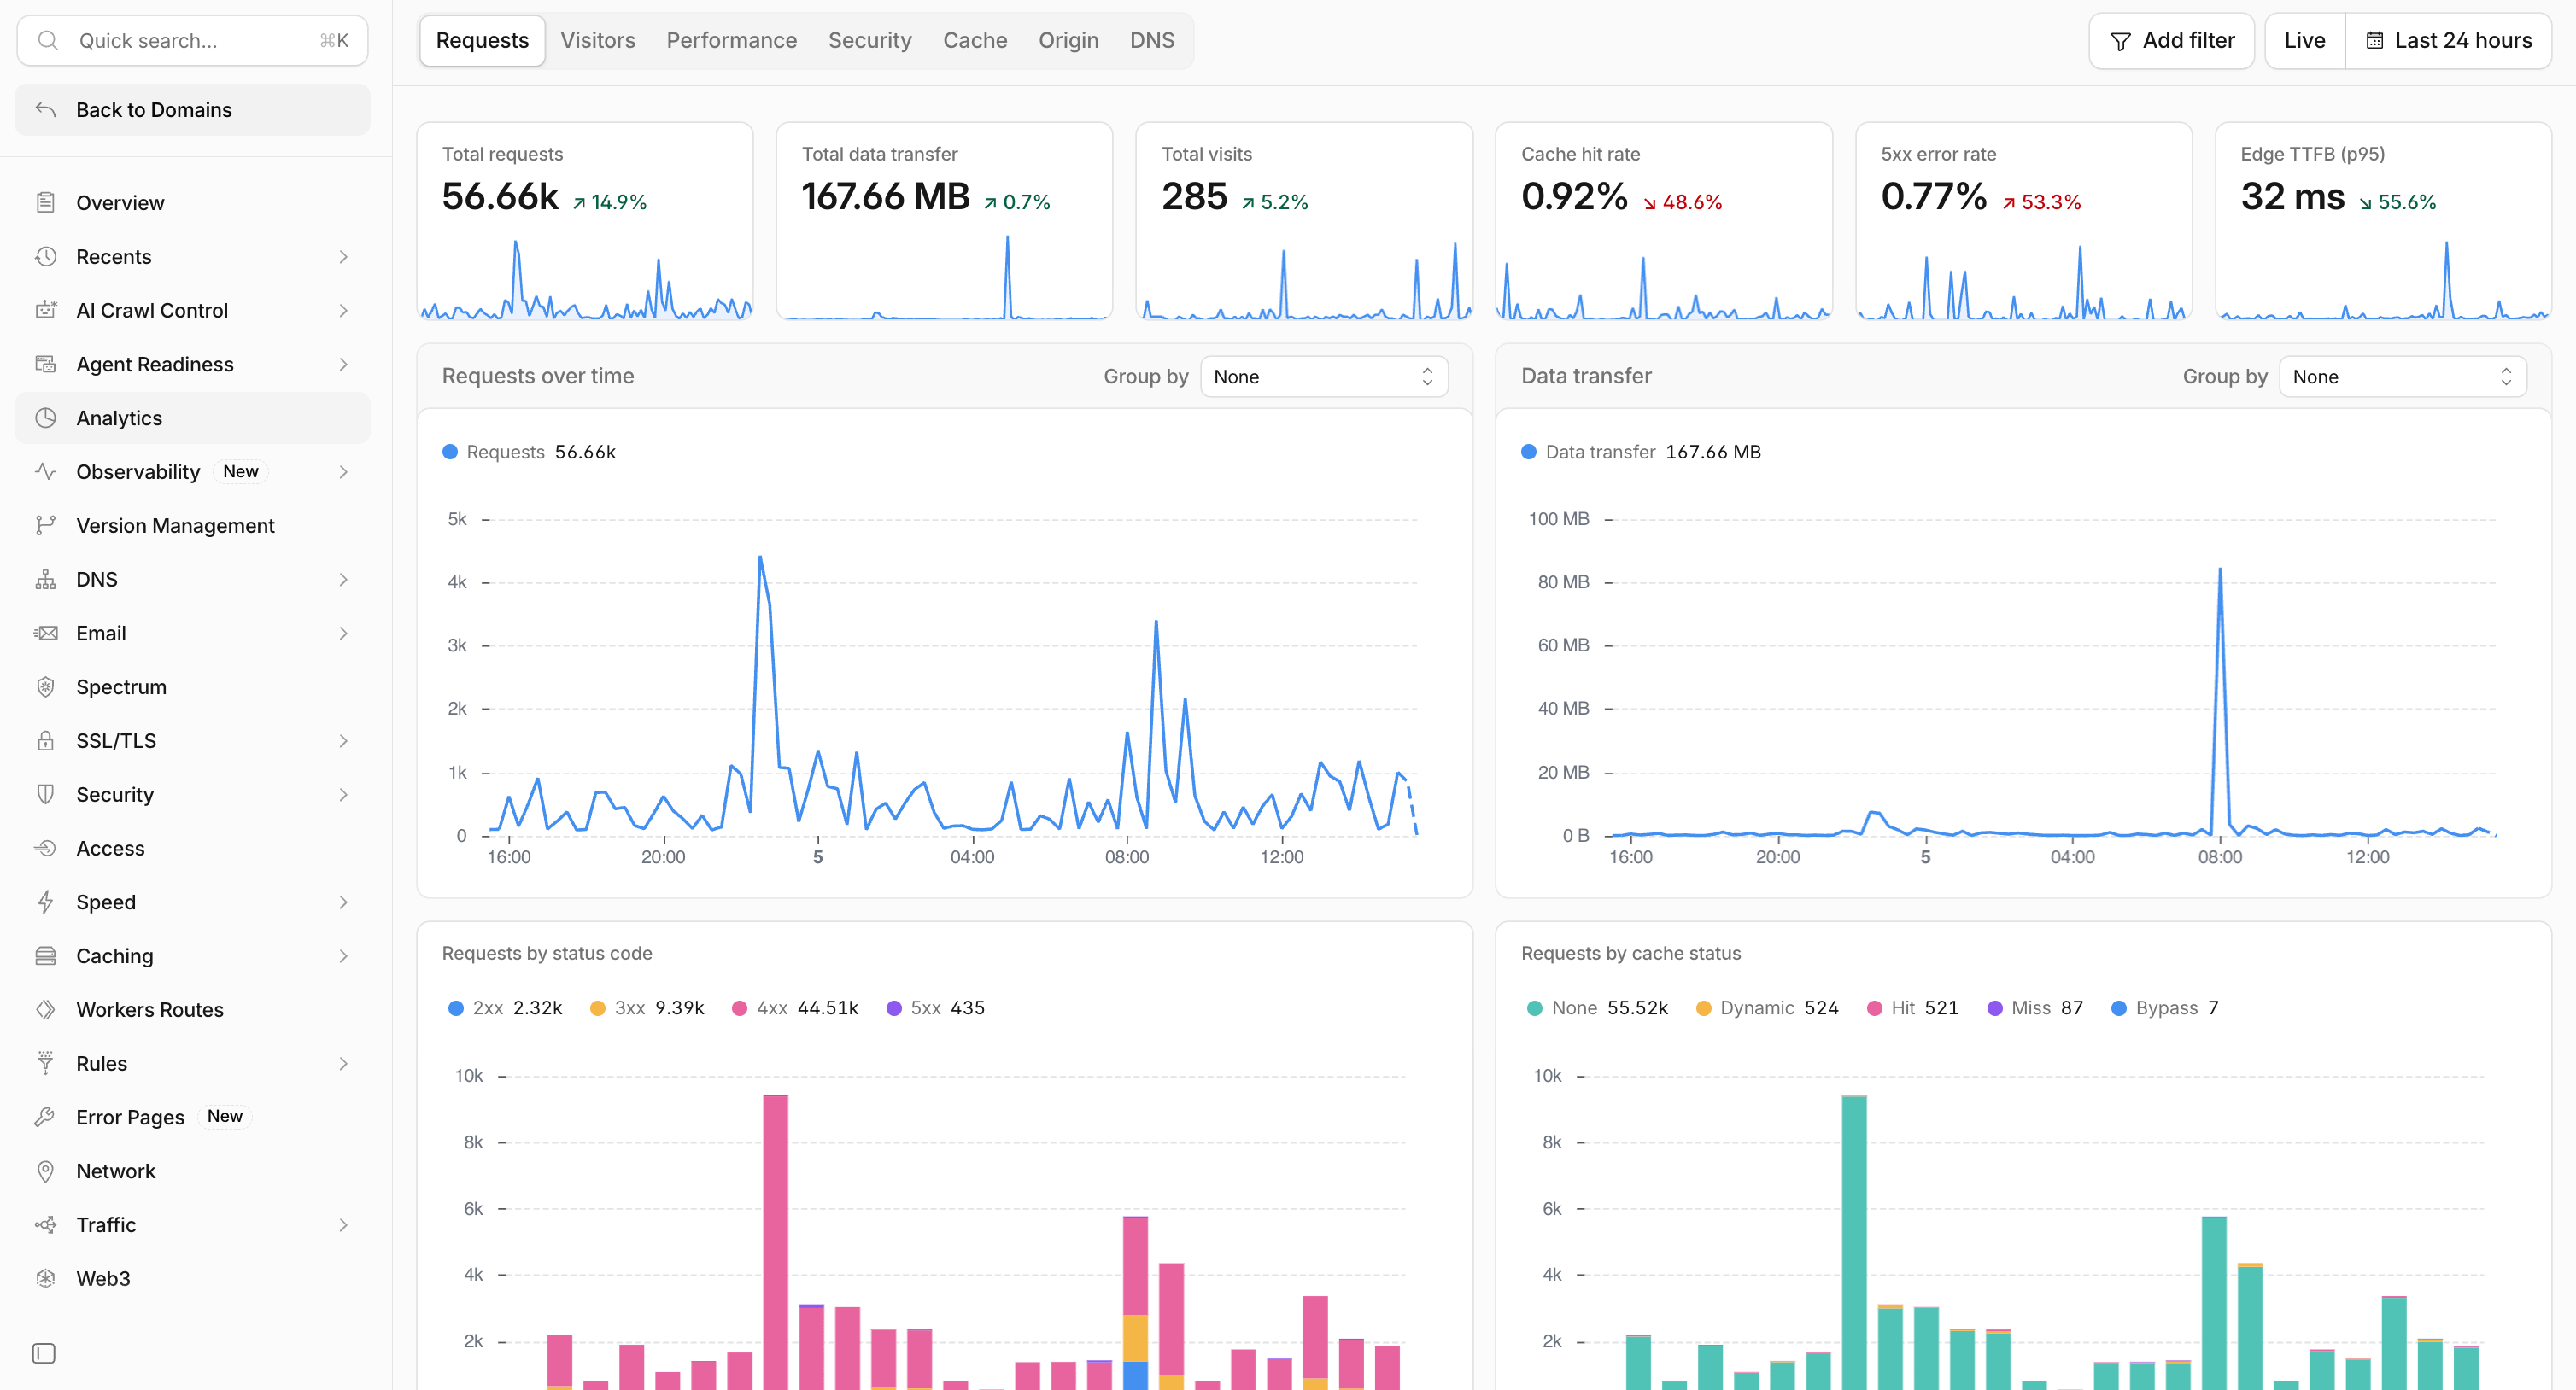Click the Agent Readiness icon
Screen dimensions: 2576x1390
tap(45, 365)
